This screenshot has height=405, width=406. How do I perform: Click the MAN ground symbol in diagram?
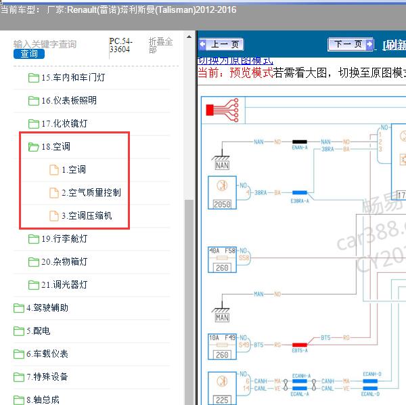(222, 308)
